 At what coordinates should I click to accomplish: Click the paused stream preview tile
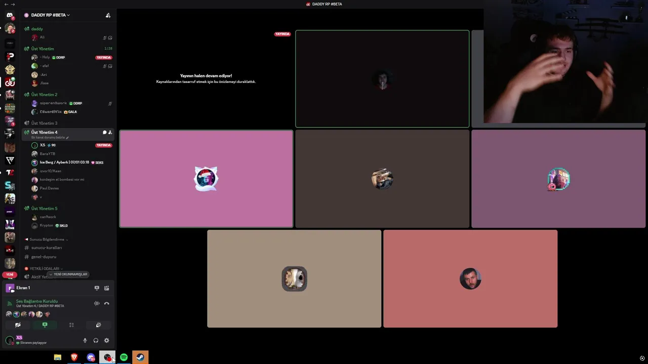(x=206, y=79)
